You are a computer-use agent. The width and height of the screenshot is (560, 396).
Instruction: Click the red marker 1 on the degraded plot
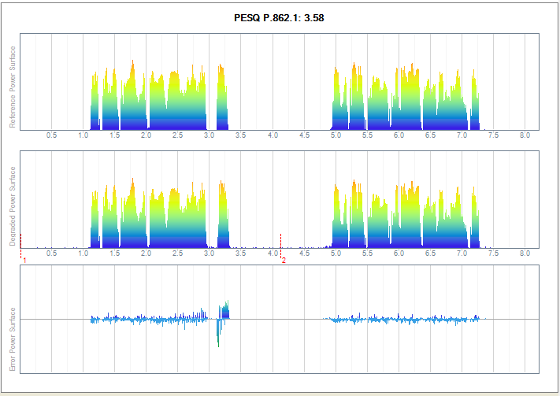[21, 242]
